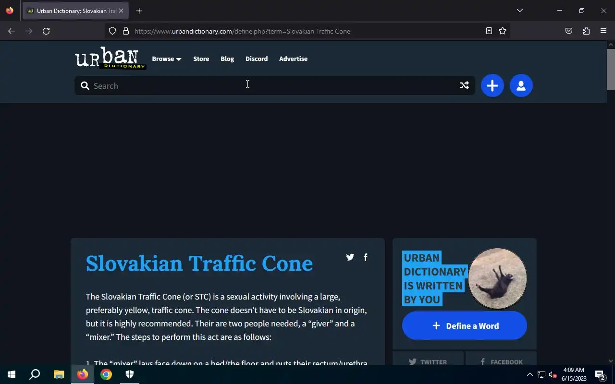
Task: Click the padlock site security icon
Action: tap(126, 31)
